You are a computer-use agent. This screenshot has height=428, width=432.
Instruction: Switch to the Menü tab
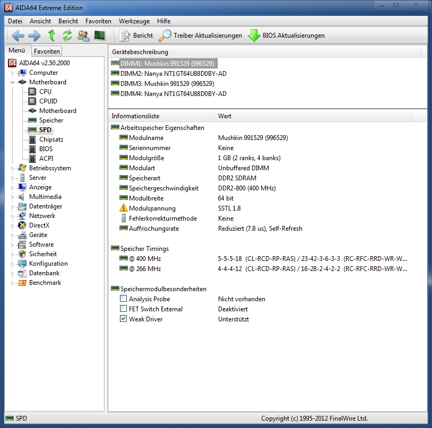tap(17, 50)
